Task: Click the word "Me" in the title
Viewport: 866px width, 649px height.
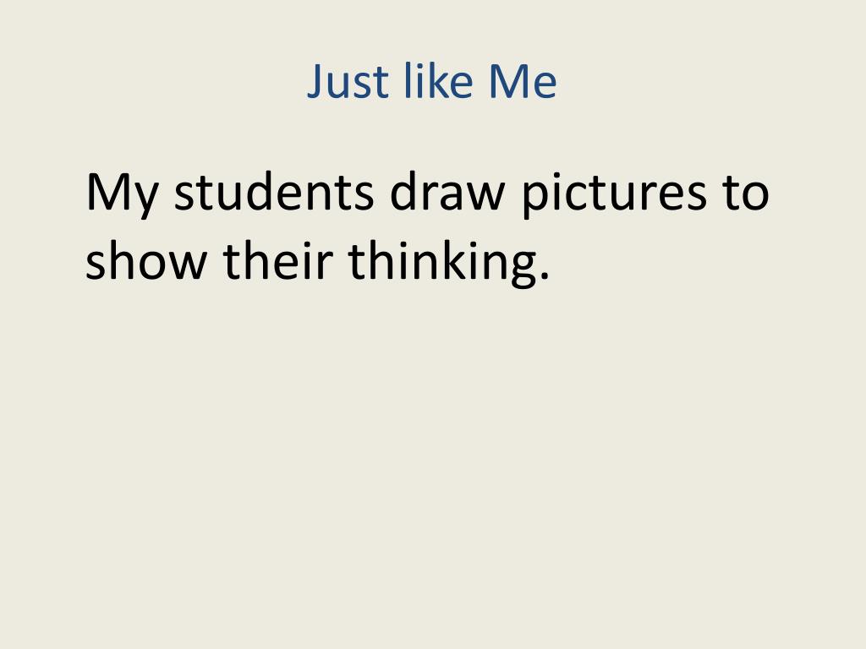Action: coord(523,81)
